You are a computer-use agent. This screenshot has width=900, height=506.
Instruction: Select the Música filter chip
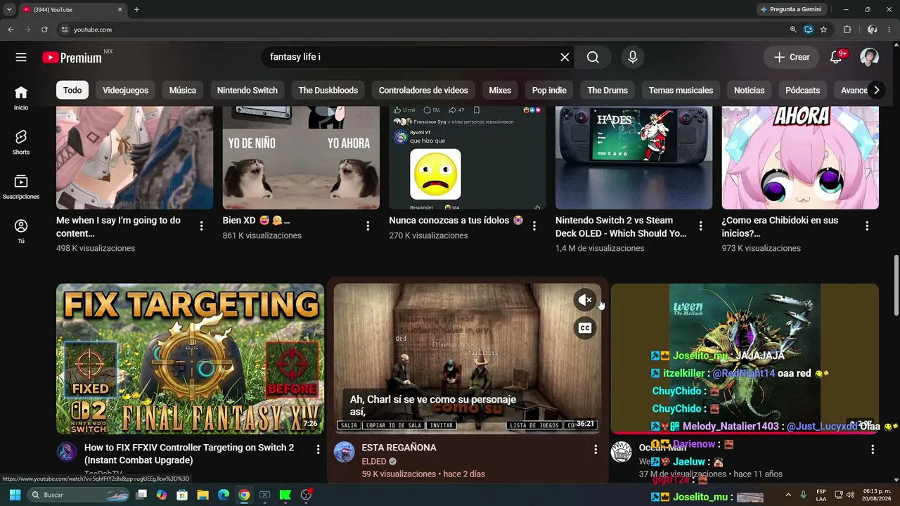(183, 90)
